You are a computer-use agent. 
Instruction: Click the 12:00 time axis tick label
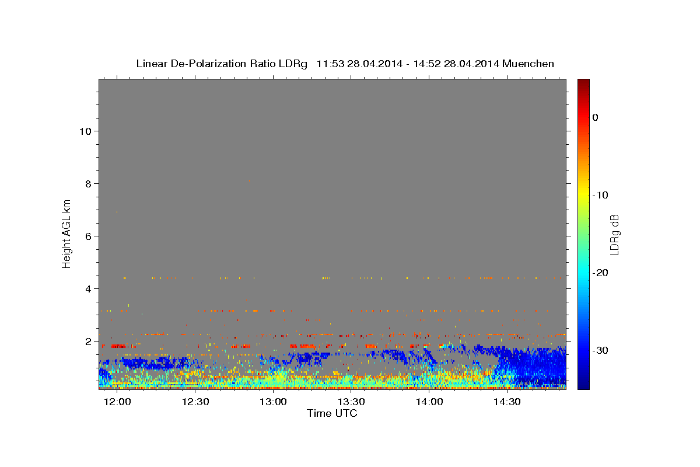(118, 402)
